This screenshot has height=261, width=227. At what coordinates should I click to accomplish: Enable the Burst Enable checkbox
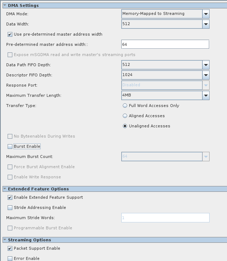[10, 146]
